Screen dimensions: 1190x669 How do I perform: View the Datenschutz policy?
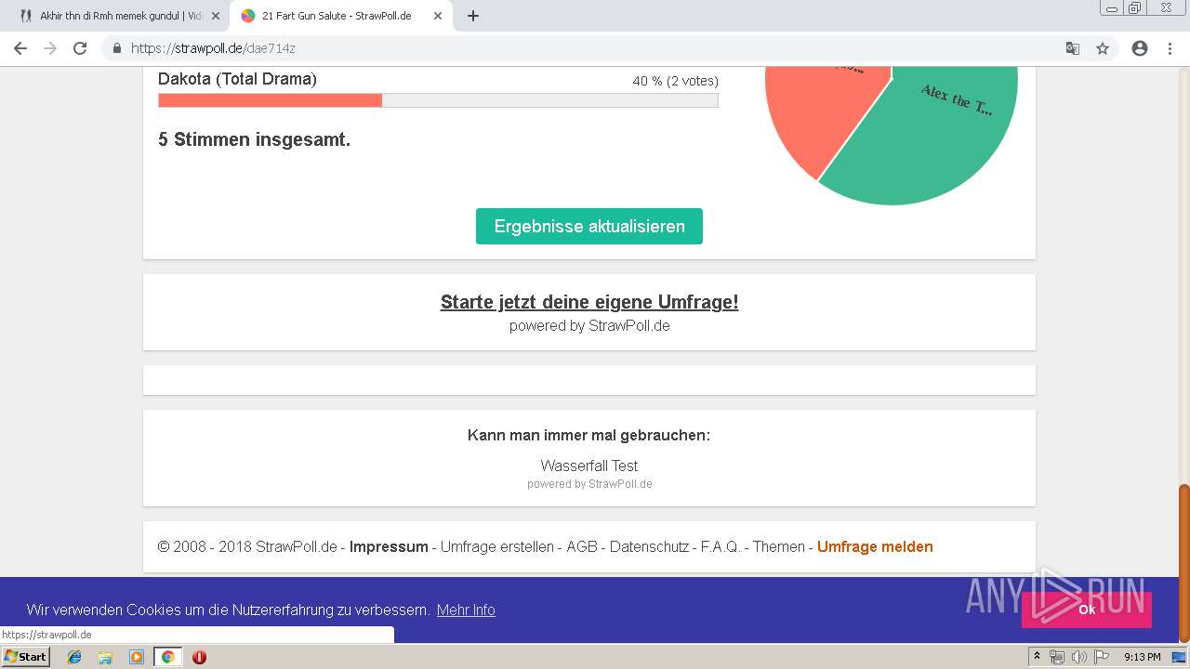pyautogui.click(x=649, y=546)
